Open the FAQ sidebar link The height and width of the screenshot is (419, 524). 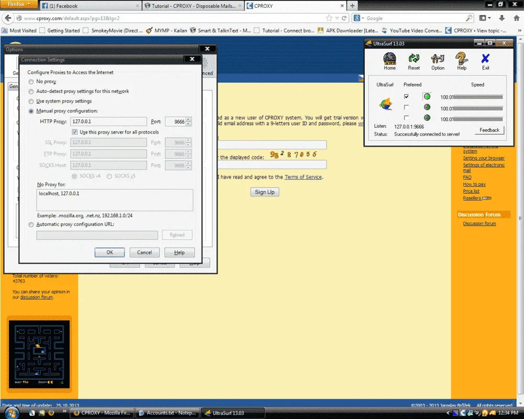[467, 177]
